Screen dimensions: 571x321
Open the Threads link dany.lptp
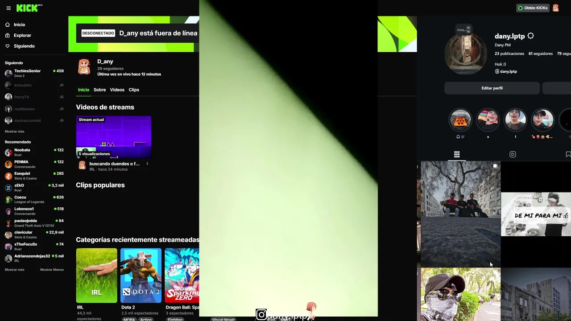(x=506, y=71)
